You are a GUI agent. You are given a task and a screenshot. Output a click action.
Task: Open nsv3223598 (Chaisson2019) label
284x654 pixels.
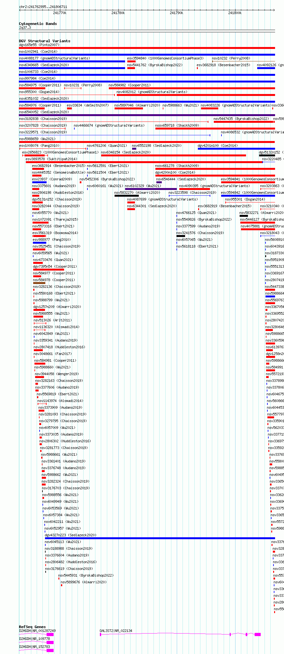pos(192,193)
